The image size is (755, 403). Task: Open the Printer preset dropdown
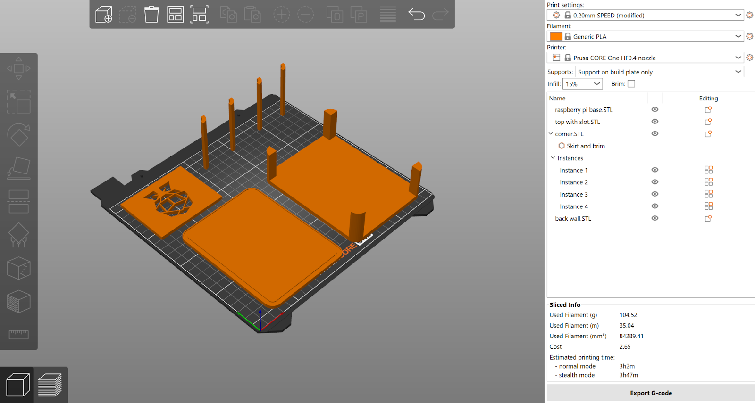(x=645, y=58)
